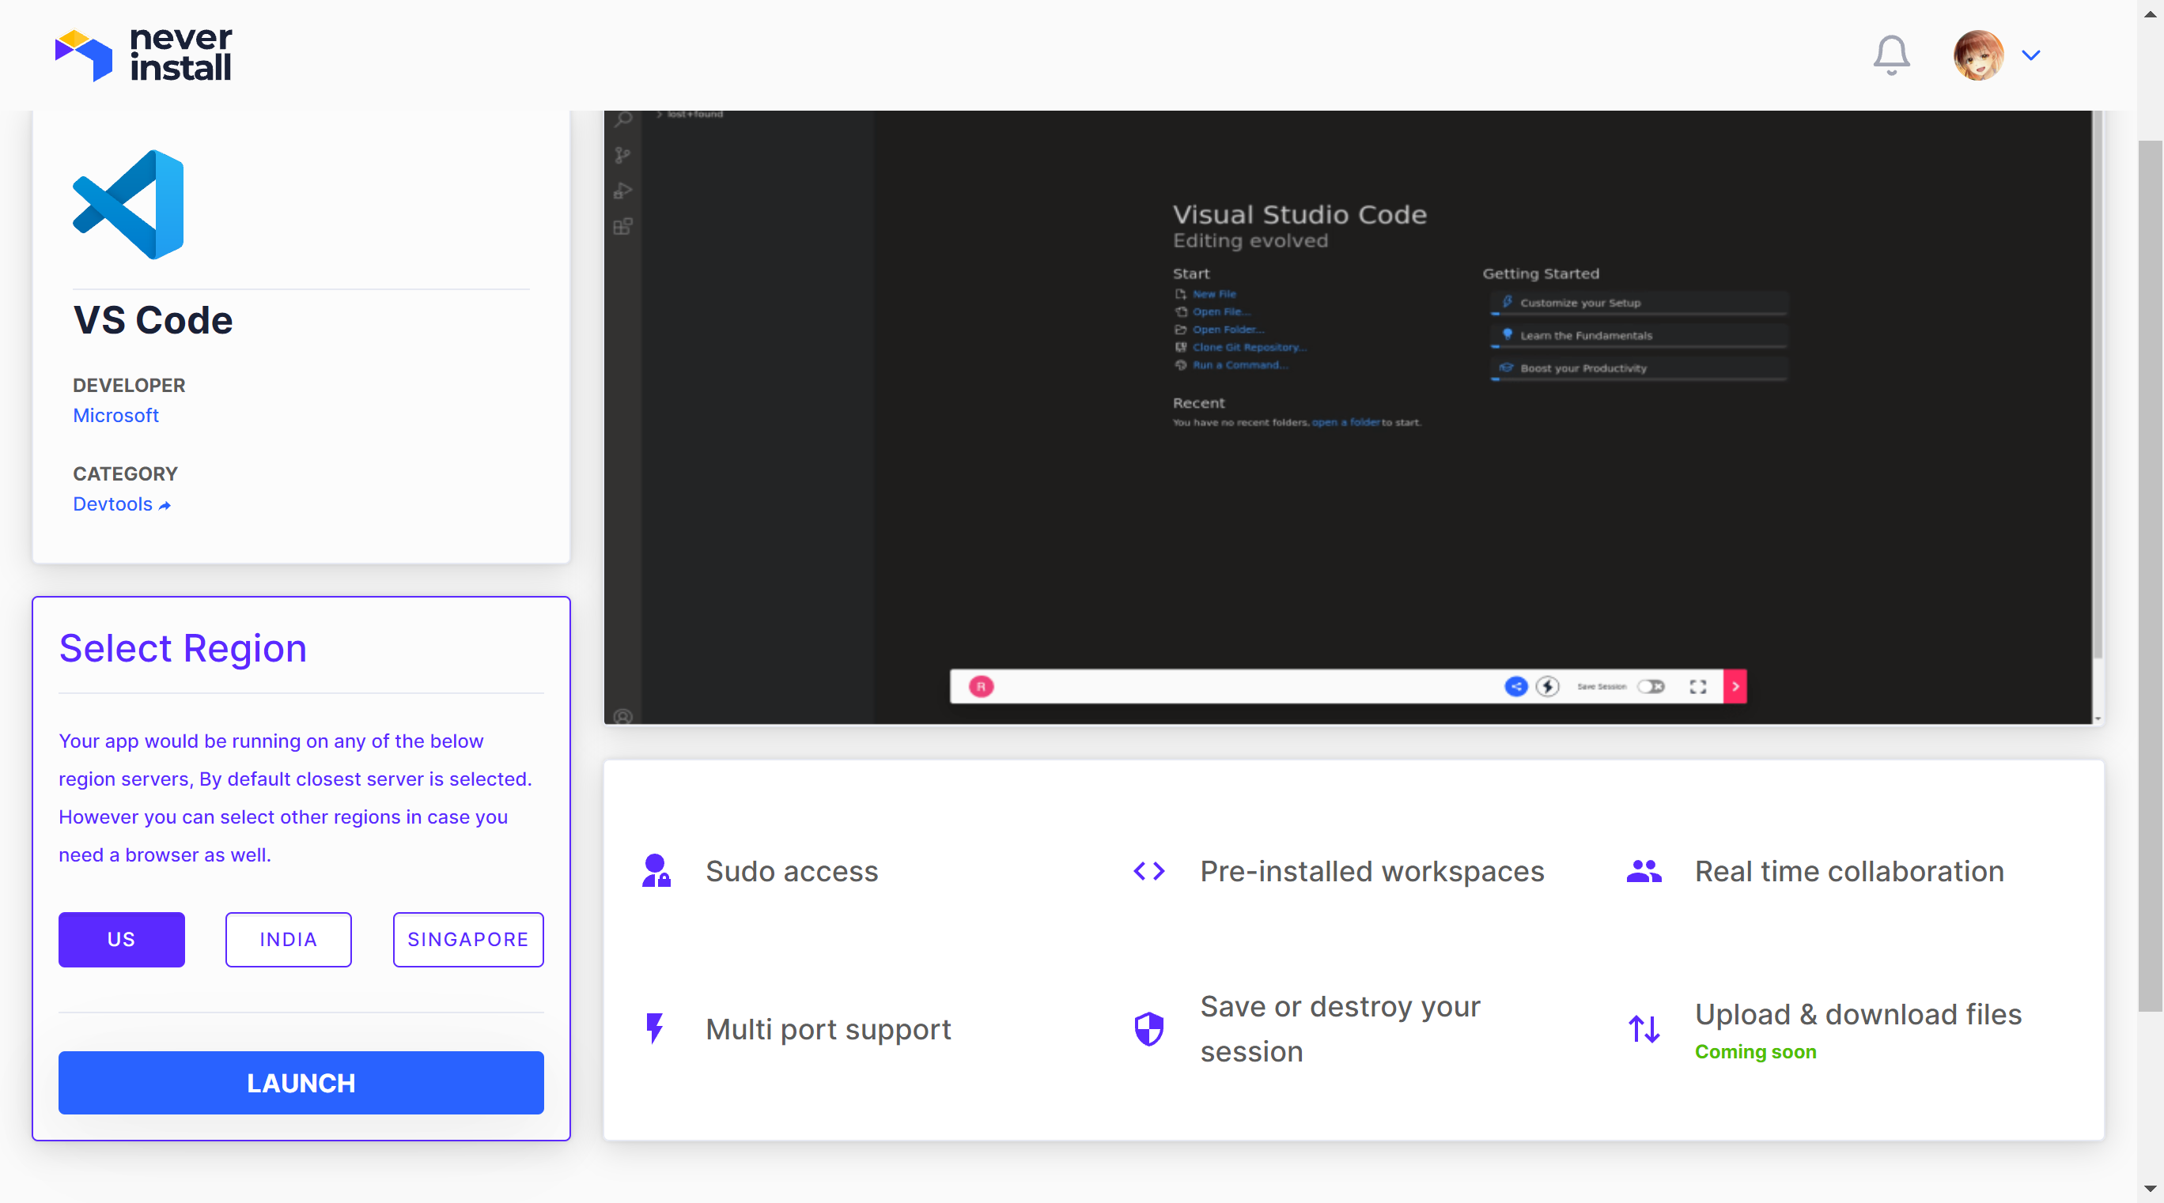The image size is (2164, 1203).
Task: Expand the pink arrow on preview toolbar
Action: point(1735,686)
